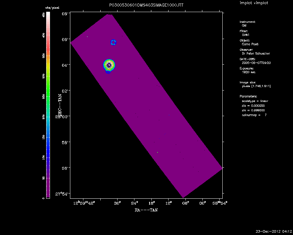293x235 pixels.
Task: Select the exposure value '1920 sec'
Action: [x=249, y=72]
